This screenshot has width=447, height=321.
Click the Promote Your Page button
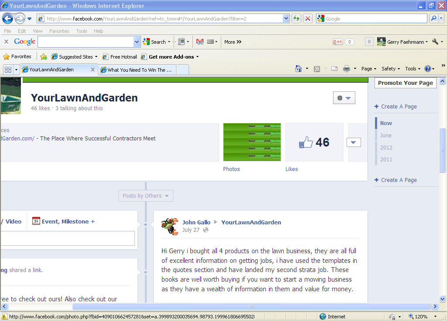coord(406,83)
